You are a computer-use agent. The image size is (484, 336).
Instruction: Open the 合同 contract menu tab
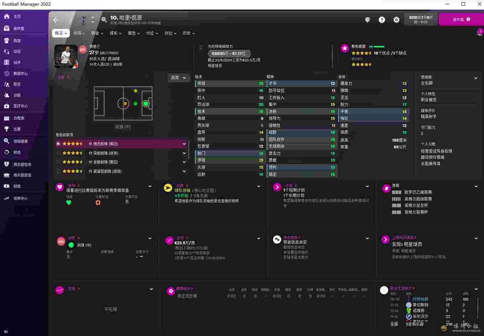pyautogui.click(x=79, y=33)
